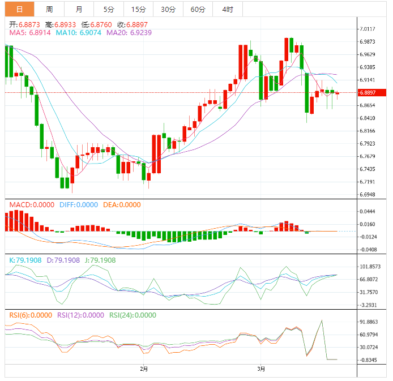
Task: Open the 4时 timeframe tab
Action: [x=228, y=9]
